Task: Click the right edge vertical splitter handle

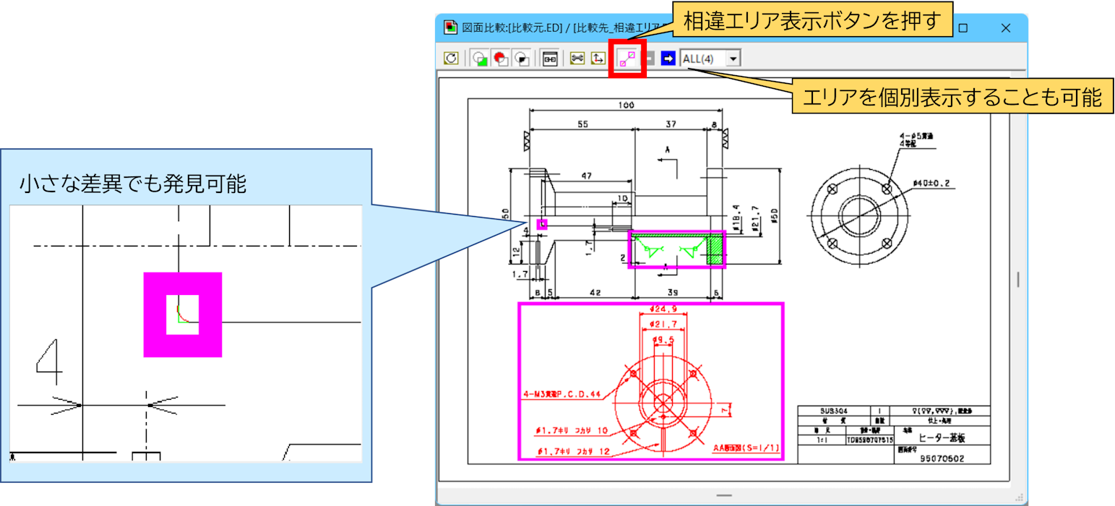Action: (x=1019, y=279)
